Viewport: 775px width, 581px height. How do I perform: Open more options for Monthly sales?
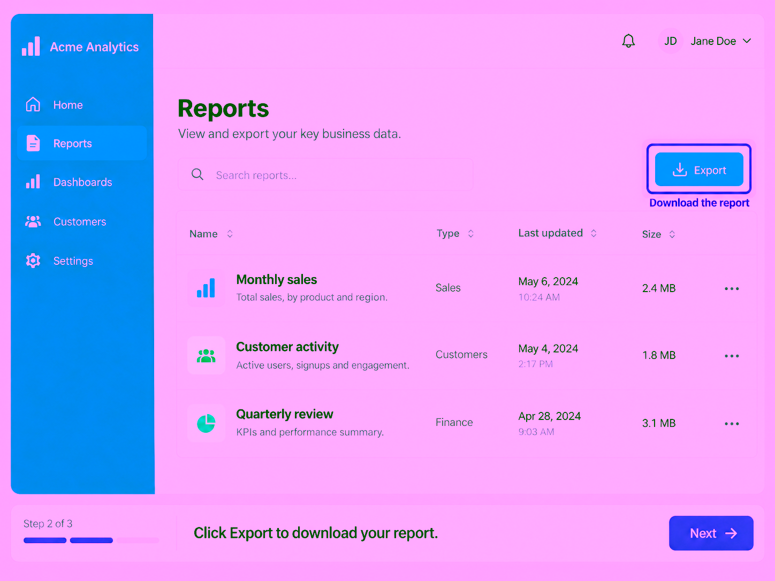[x=732, y=289]
